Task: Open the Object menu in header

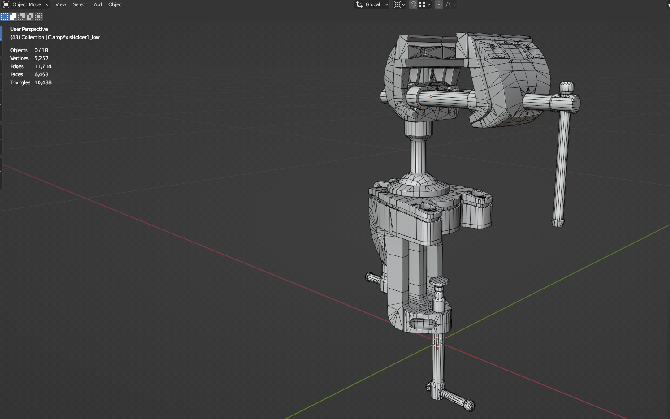Action: tap(116, 4)
